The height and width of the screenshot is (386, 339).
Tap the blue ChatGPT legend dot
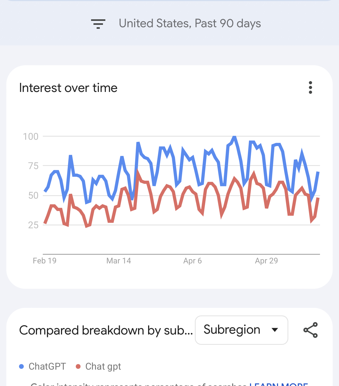point(22,366)
